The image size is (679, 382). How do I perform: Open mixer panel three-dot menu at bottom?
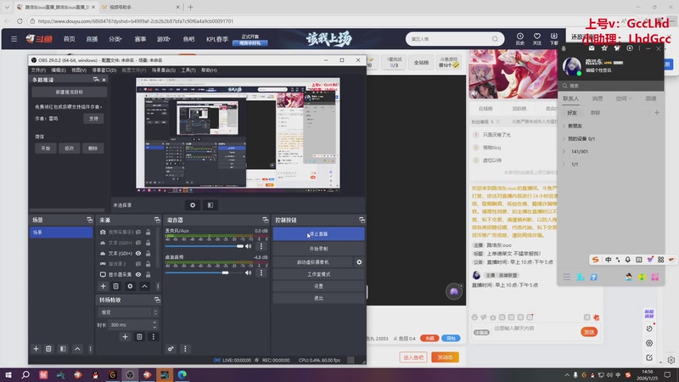(185, 349)
